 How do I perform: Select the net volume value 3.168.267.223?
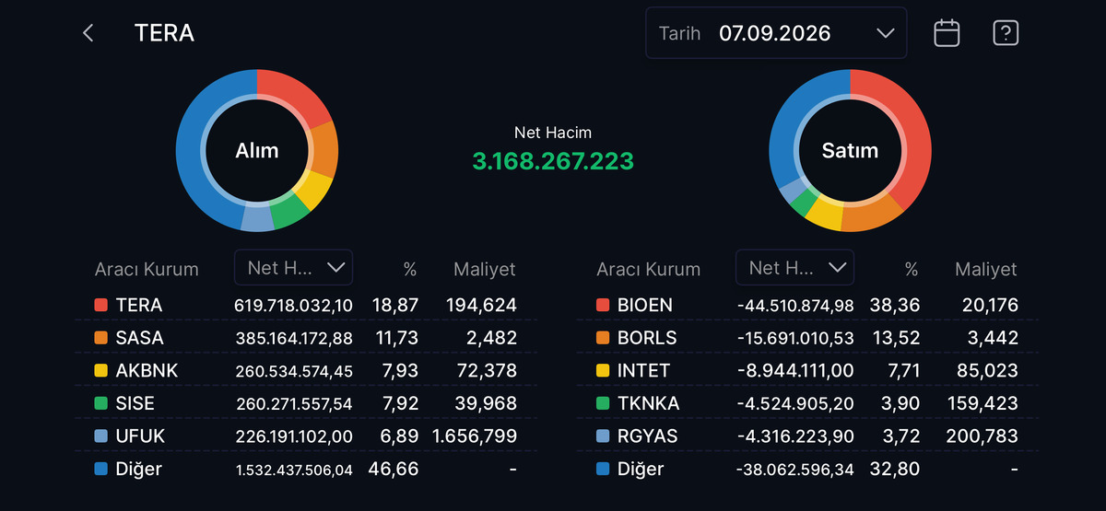click(553, 161)
